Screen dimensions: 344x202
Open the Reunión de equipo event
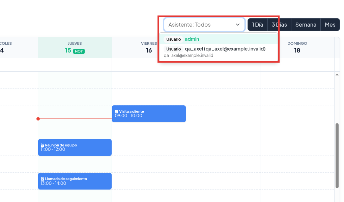pyautogui.click(x=75, y=147)
